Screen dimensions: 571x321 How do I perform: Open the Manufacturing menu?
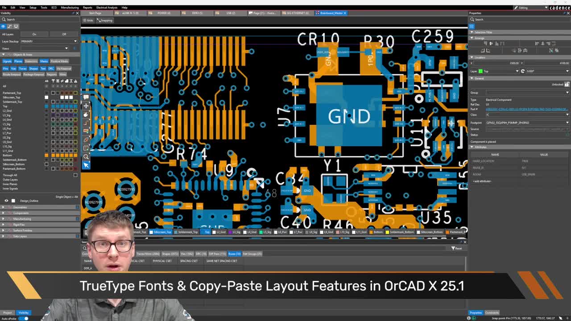click(x=70, y=8)
